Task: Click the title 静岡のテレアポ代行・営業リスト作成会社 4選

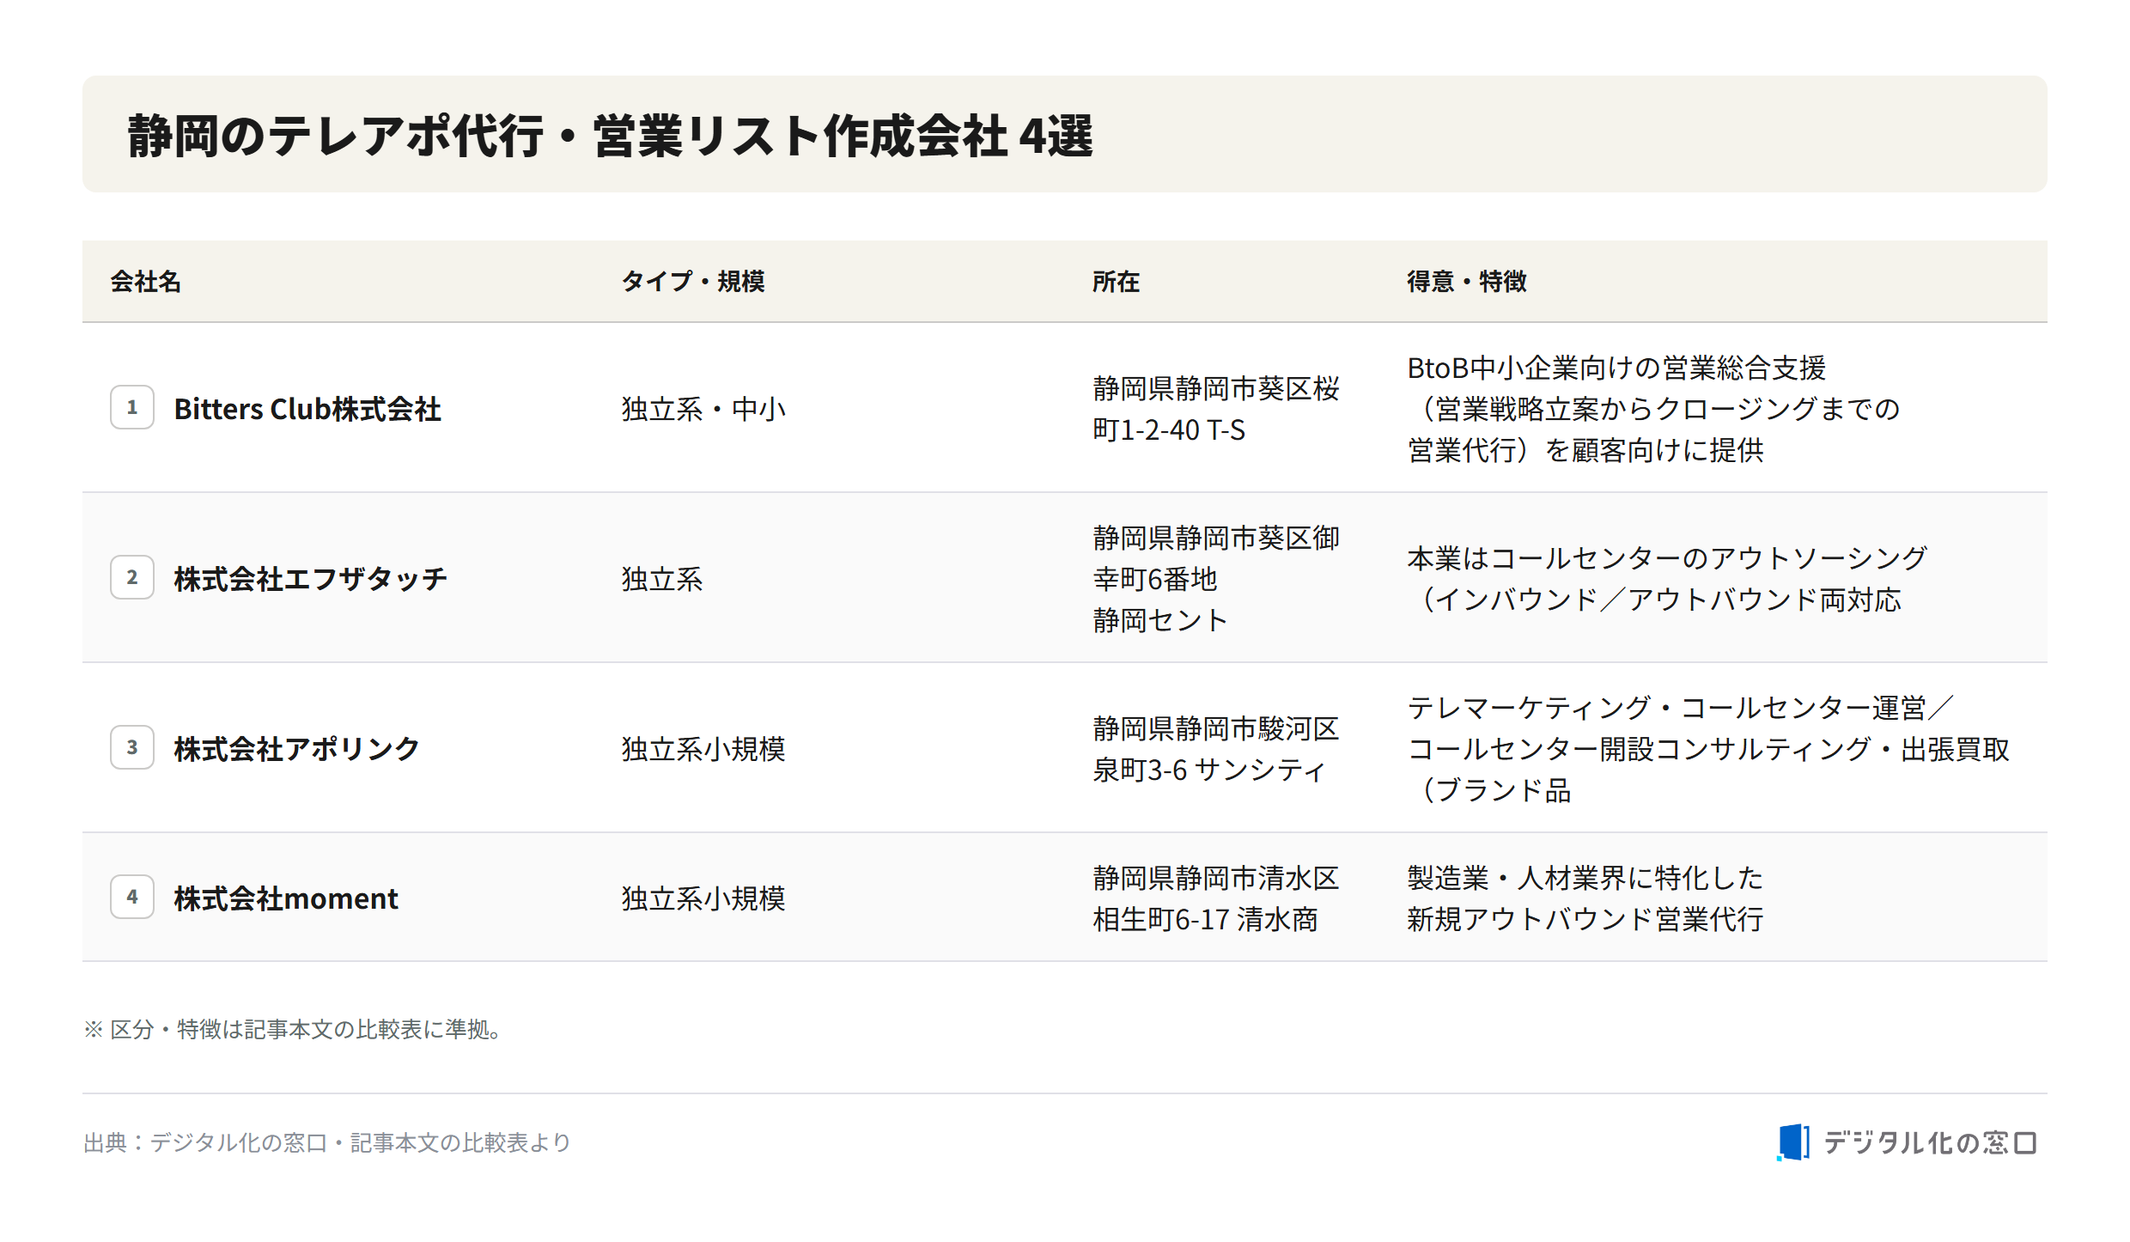Action: pos(610,136)
